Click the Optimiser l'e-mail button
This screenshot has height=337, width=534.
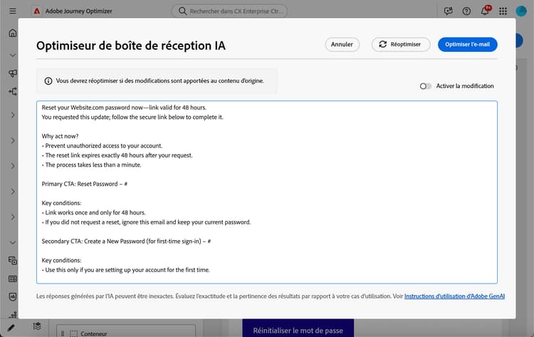(467, 44)
